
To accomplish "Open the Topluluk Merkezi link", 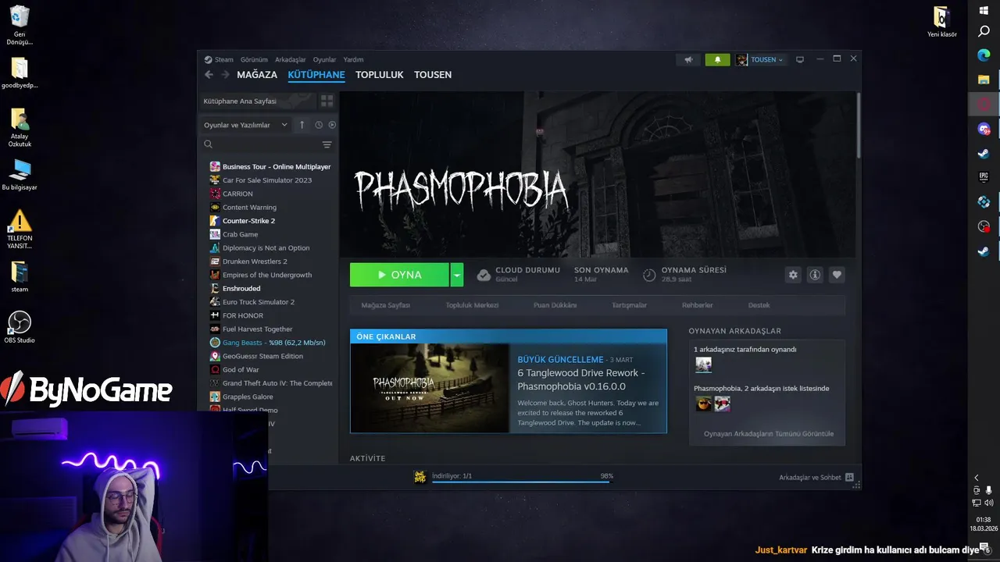I will coord(472,305).
